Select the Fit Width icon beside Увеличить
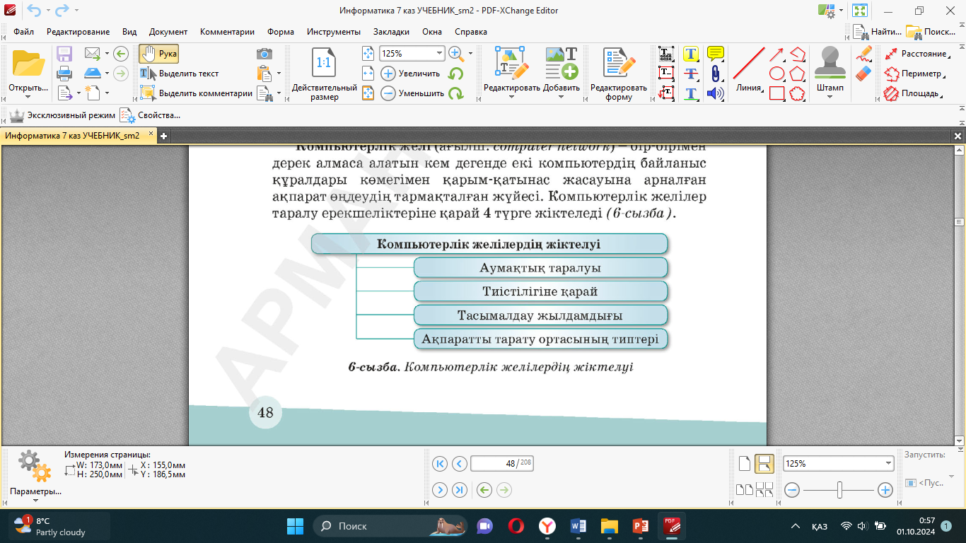 click(368, 73)
